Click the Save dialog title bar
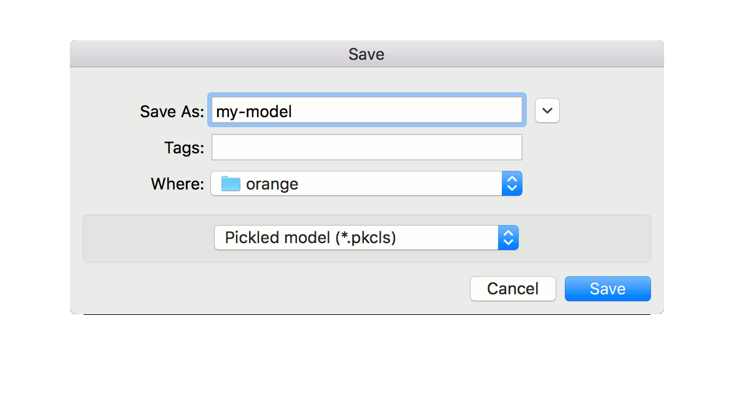Screen dimensions: 734x414 366,54
